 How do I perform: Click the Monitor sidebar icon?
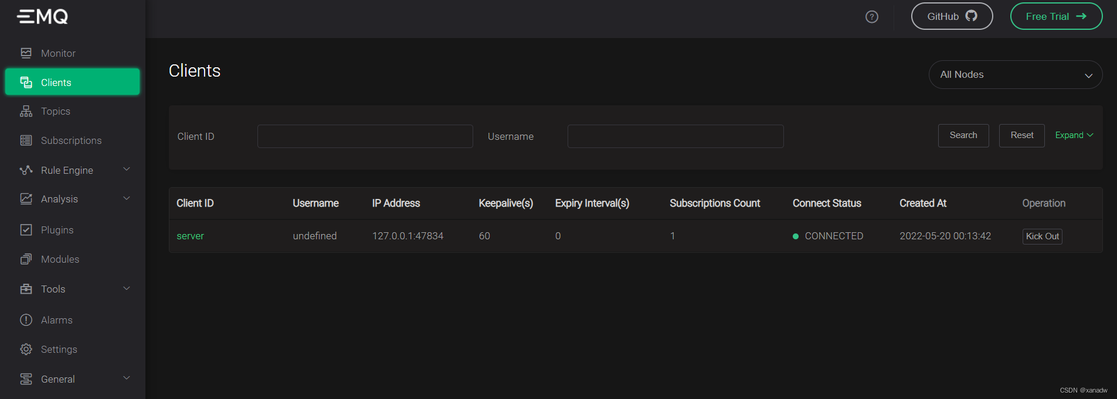click(x=26, y=53)
